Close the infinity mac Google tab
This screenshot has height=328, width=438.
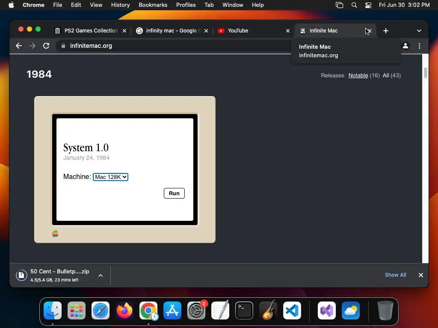206,31
